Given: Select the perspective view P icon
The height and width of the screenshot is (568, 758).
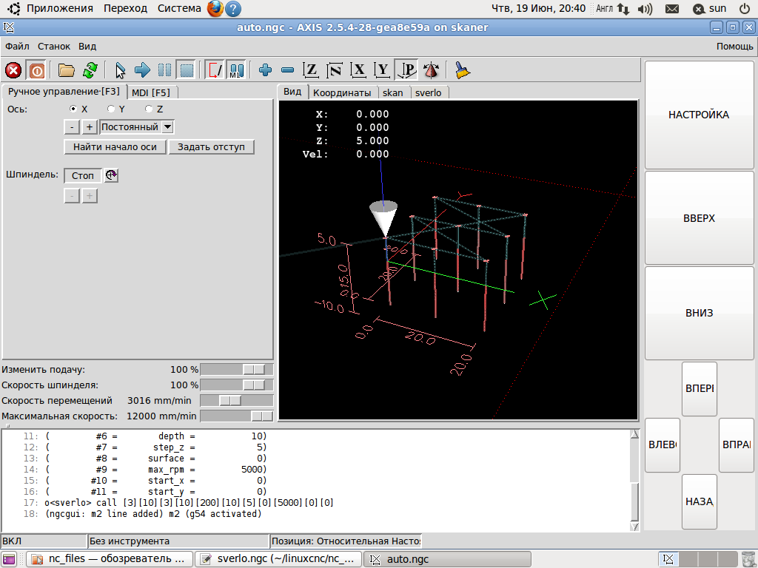Looking at the screenshot, I should point(406,70).
